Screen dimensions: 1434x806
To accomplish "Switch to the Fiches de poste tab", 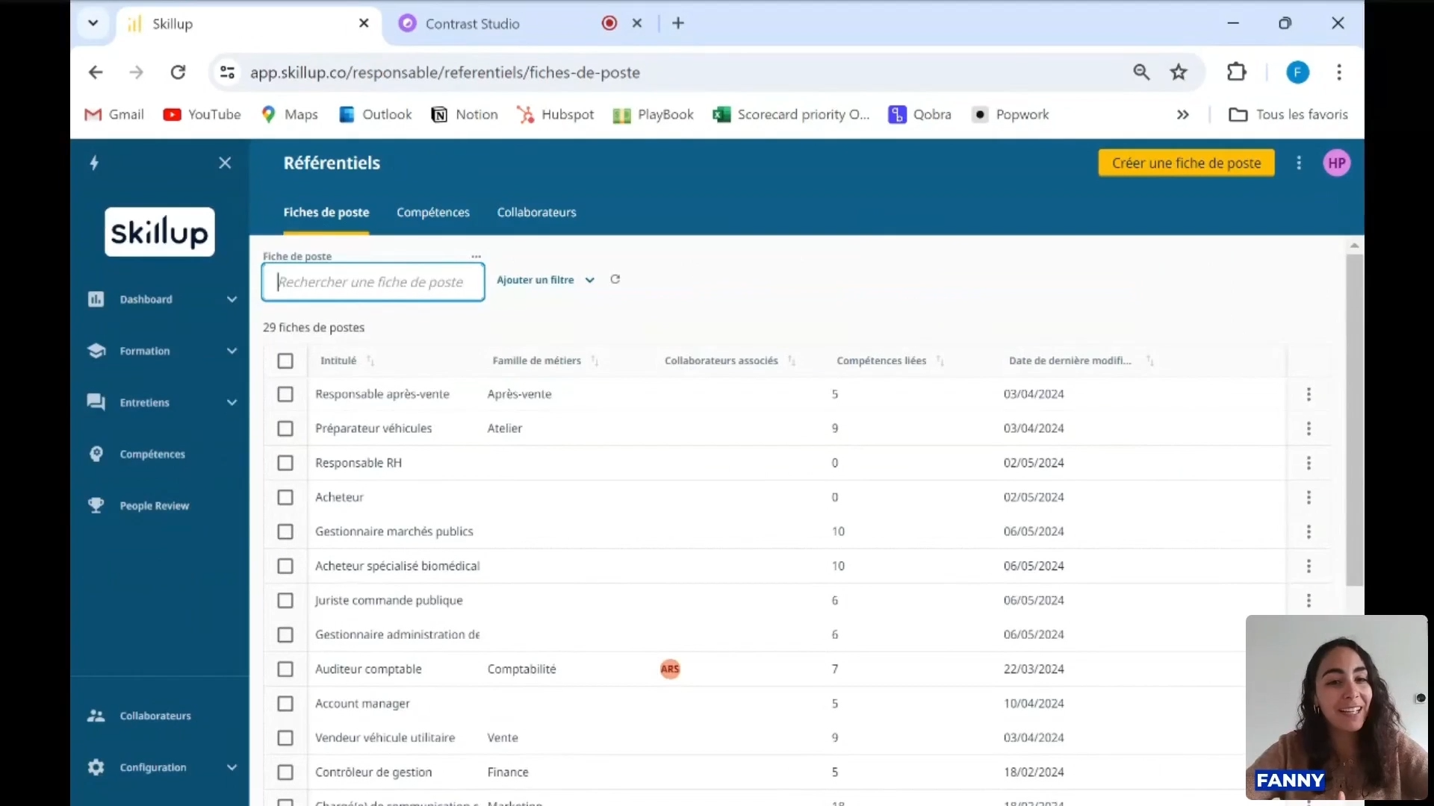I will tap(326, 212).
